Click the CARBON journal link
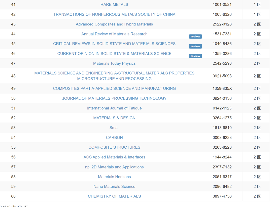Image resolution: width=272 pixels, height=207 pixels. coord(114,138)
